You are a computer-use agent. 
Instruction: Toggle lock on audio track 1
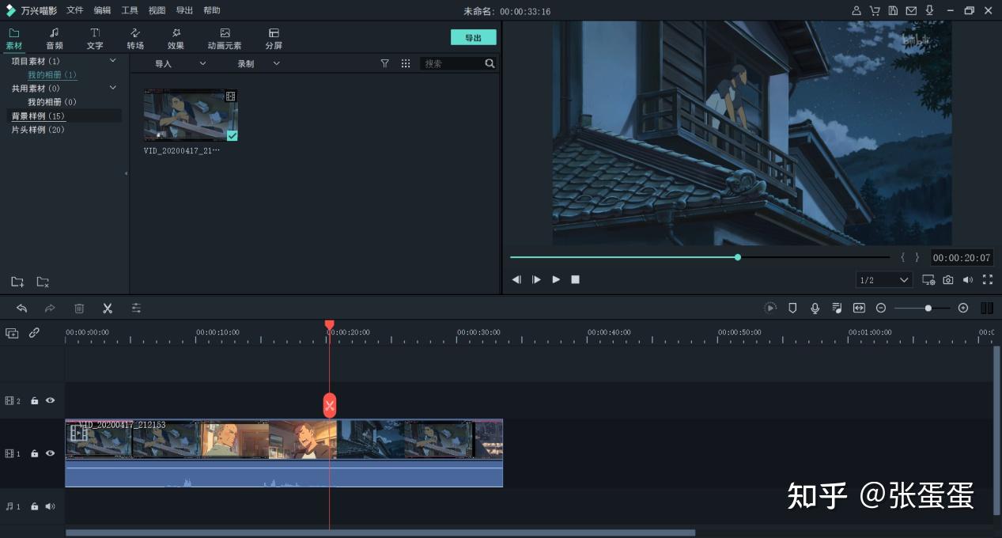point(35,506)
